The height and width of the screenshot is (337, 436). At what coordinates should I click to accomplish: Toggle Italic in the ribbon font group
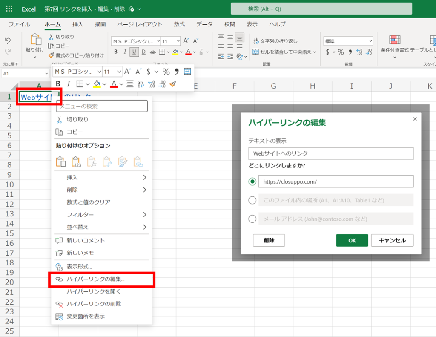125,52
